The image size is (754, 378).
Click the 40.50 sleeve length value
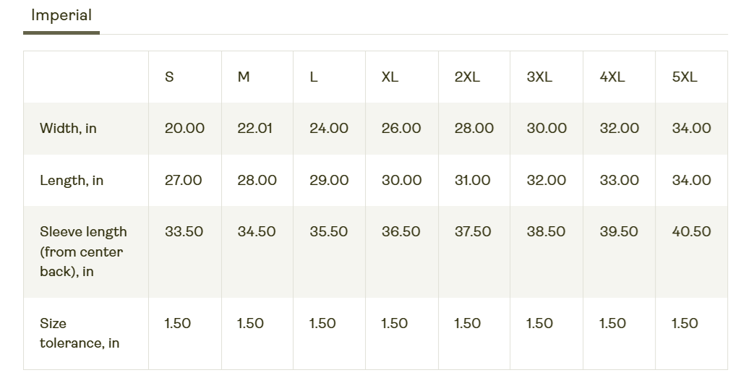(x=692, y=232)
